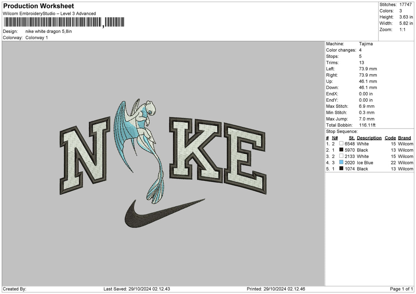Click the Max Stitch value '6.9 mm'
Viewport: 416px width, 294px height.
pyautogui.click(x=367, y=106)
